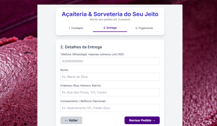This screenshot has height=126, width=217.
Task: Click the Monte seu pedido em 3 passos subtitle
Action: coord(110,20)
